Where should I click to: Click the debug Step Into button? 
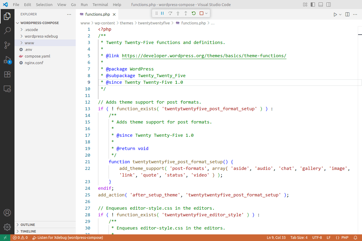[x=178, y=13]
